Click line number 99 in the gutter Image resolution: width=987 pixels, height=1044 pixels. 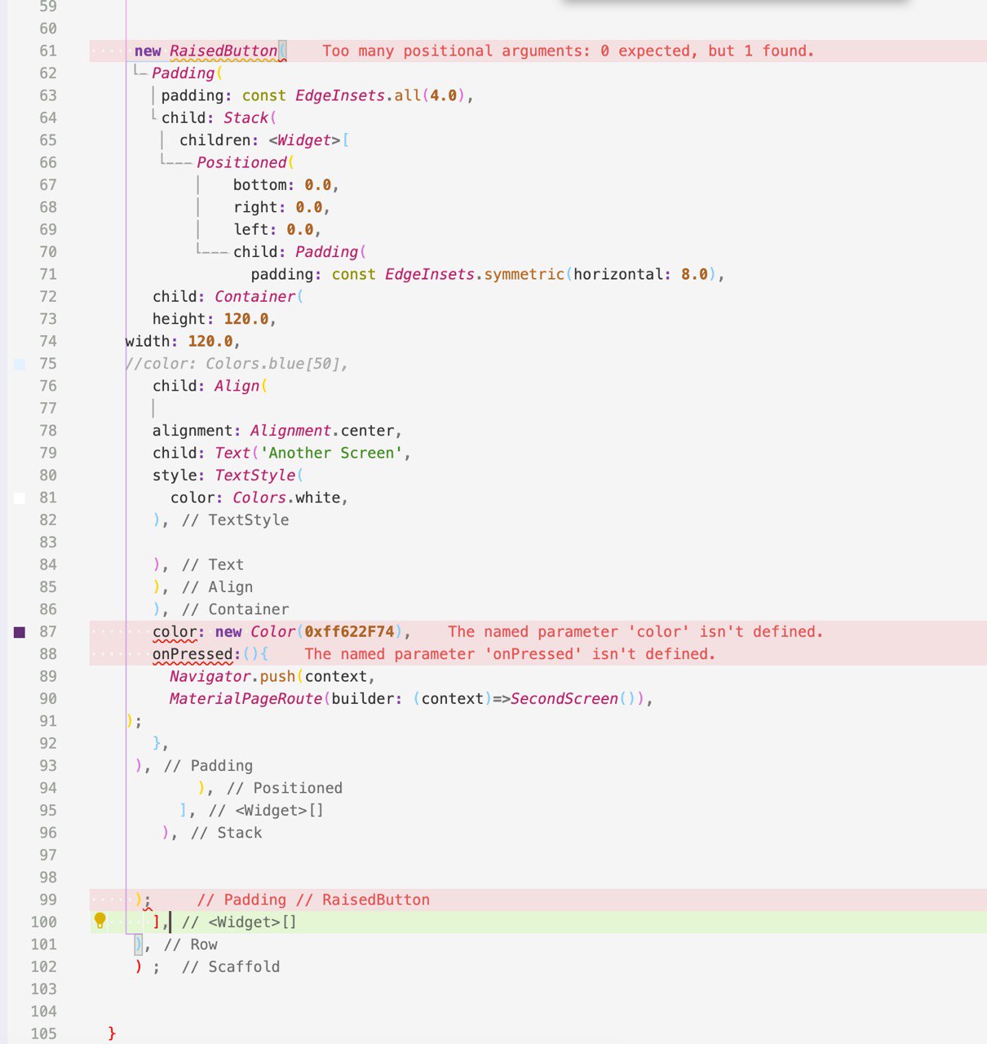point(48,900)
